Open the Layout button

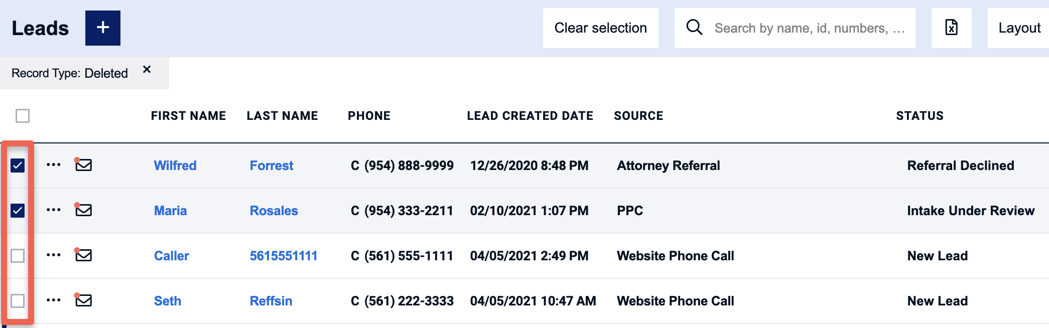pyautogui.click(x=1019, y=28)
